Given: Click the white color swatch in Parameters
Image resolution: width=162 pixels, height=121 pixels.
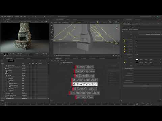Looking at the screenshot, I should click(x=137, y=60).
